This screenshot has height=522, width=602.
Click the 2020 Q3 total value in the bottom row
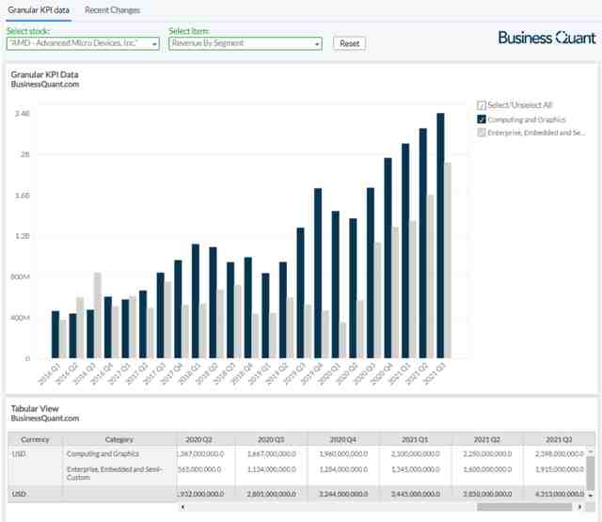pyautogui.click(x=271, y=494)
